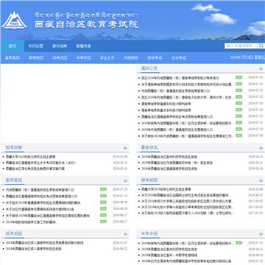Screen dimensions: 265x265
Task: Click the date text 2019年7月26日
Action: point(241,57)
